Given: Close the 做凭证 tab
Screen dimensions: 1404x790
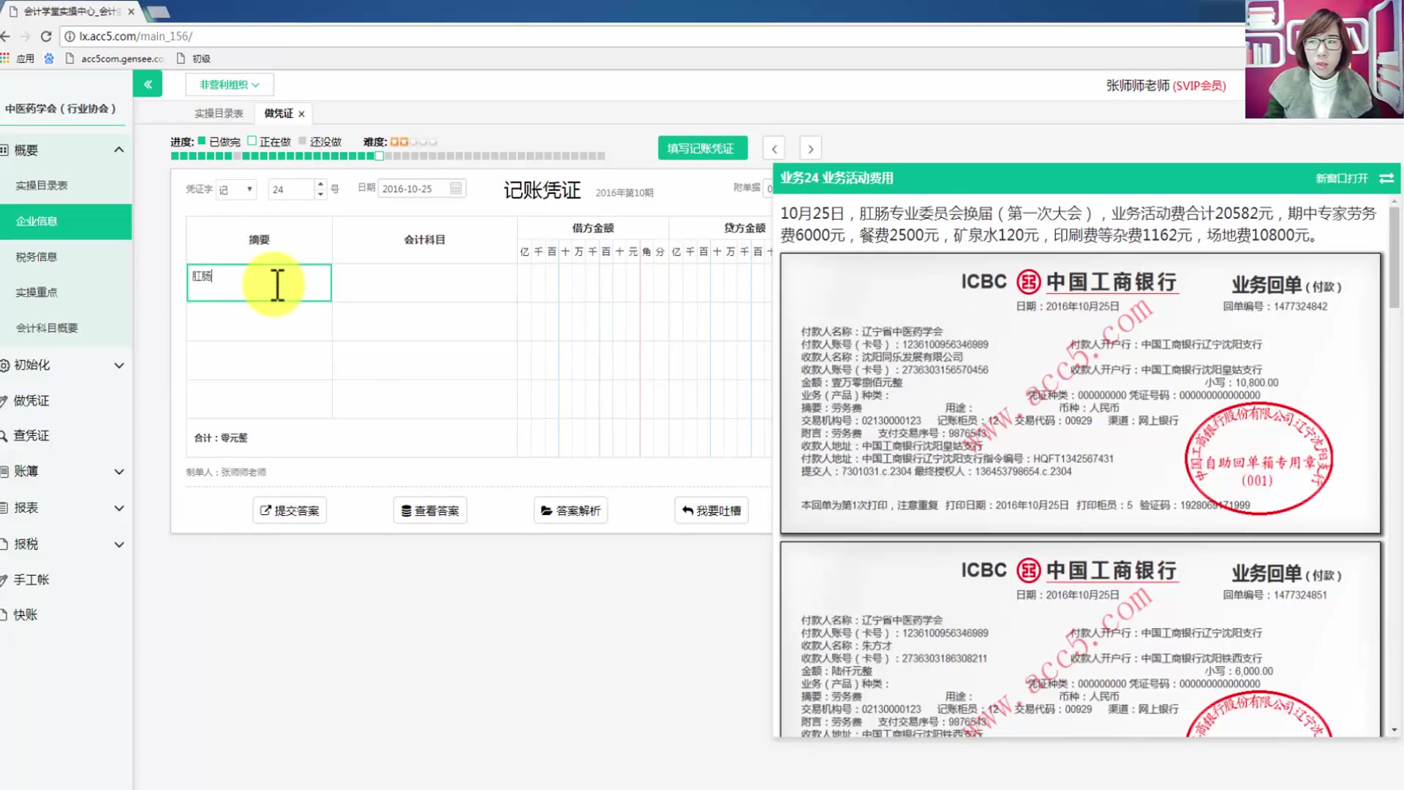Looking at the screenshot, I should (301, 114).
